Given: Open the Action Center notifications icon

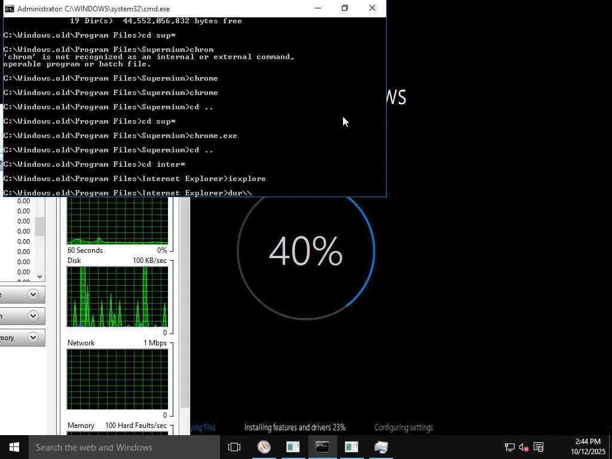Looking at the screenshot, I should (x=538, y=447).
